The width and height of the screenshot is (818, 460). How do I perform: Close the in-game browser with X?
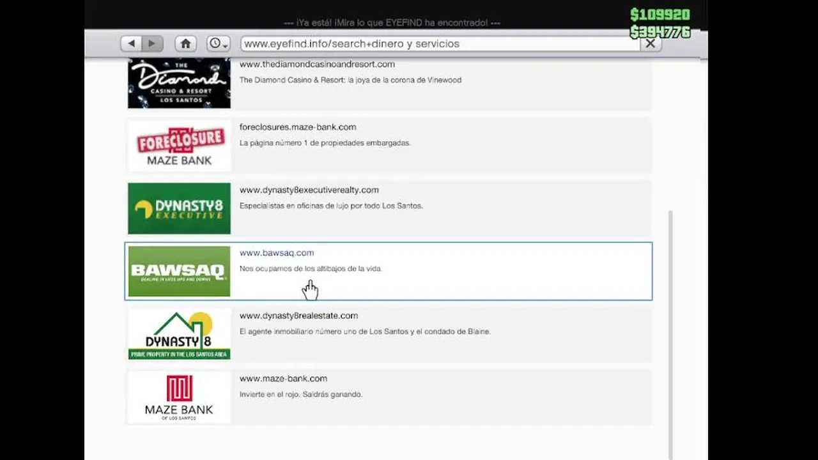pyautogui.click(x=650, y=43)
